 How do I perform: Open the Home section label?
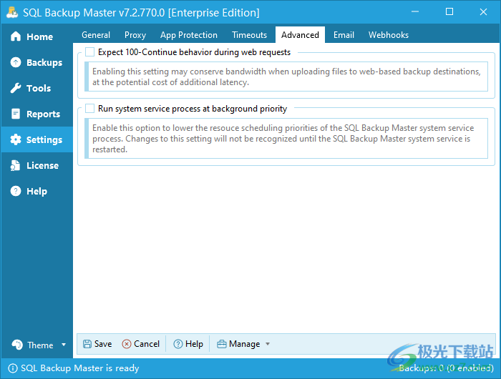pos(39,36)
